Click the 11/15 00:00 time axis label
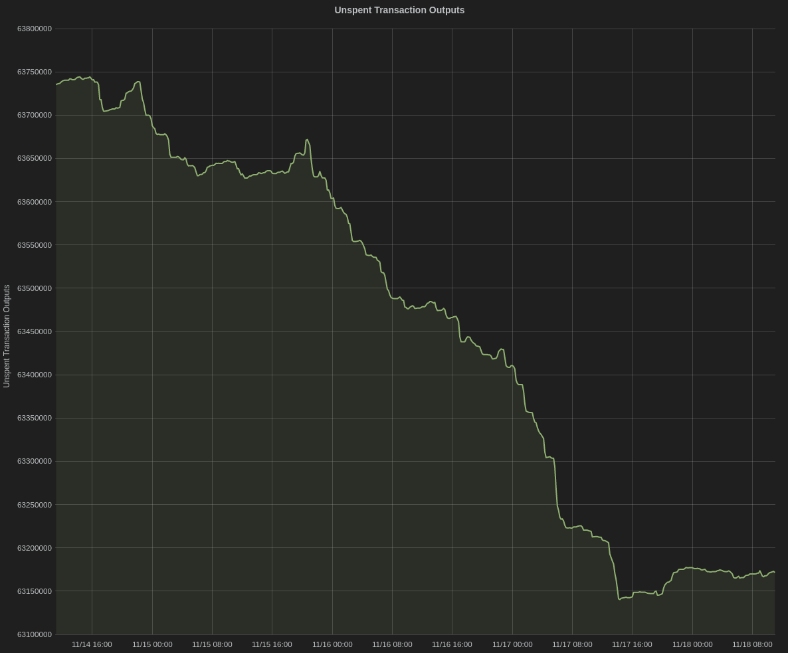Viewport: 788px width, 653px height. coord(152,644)
